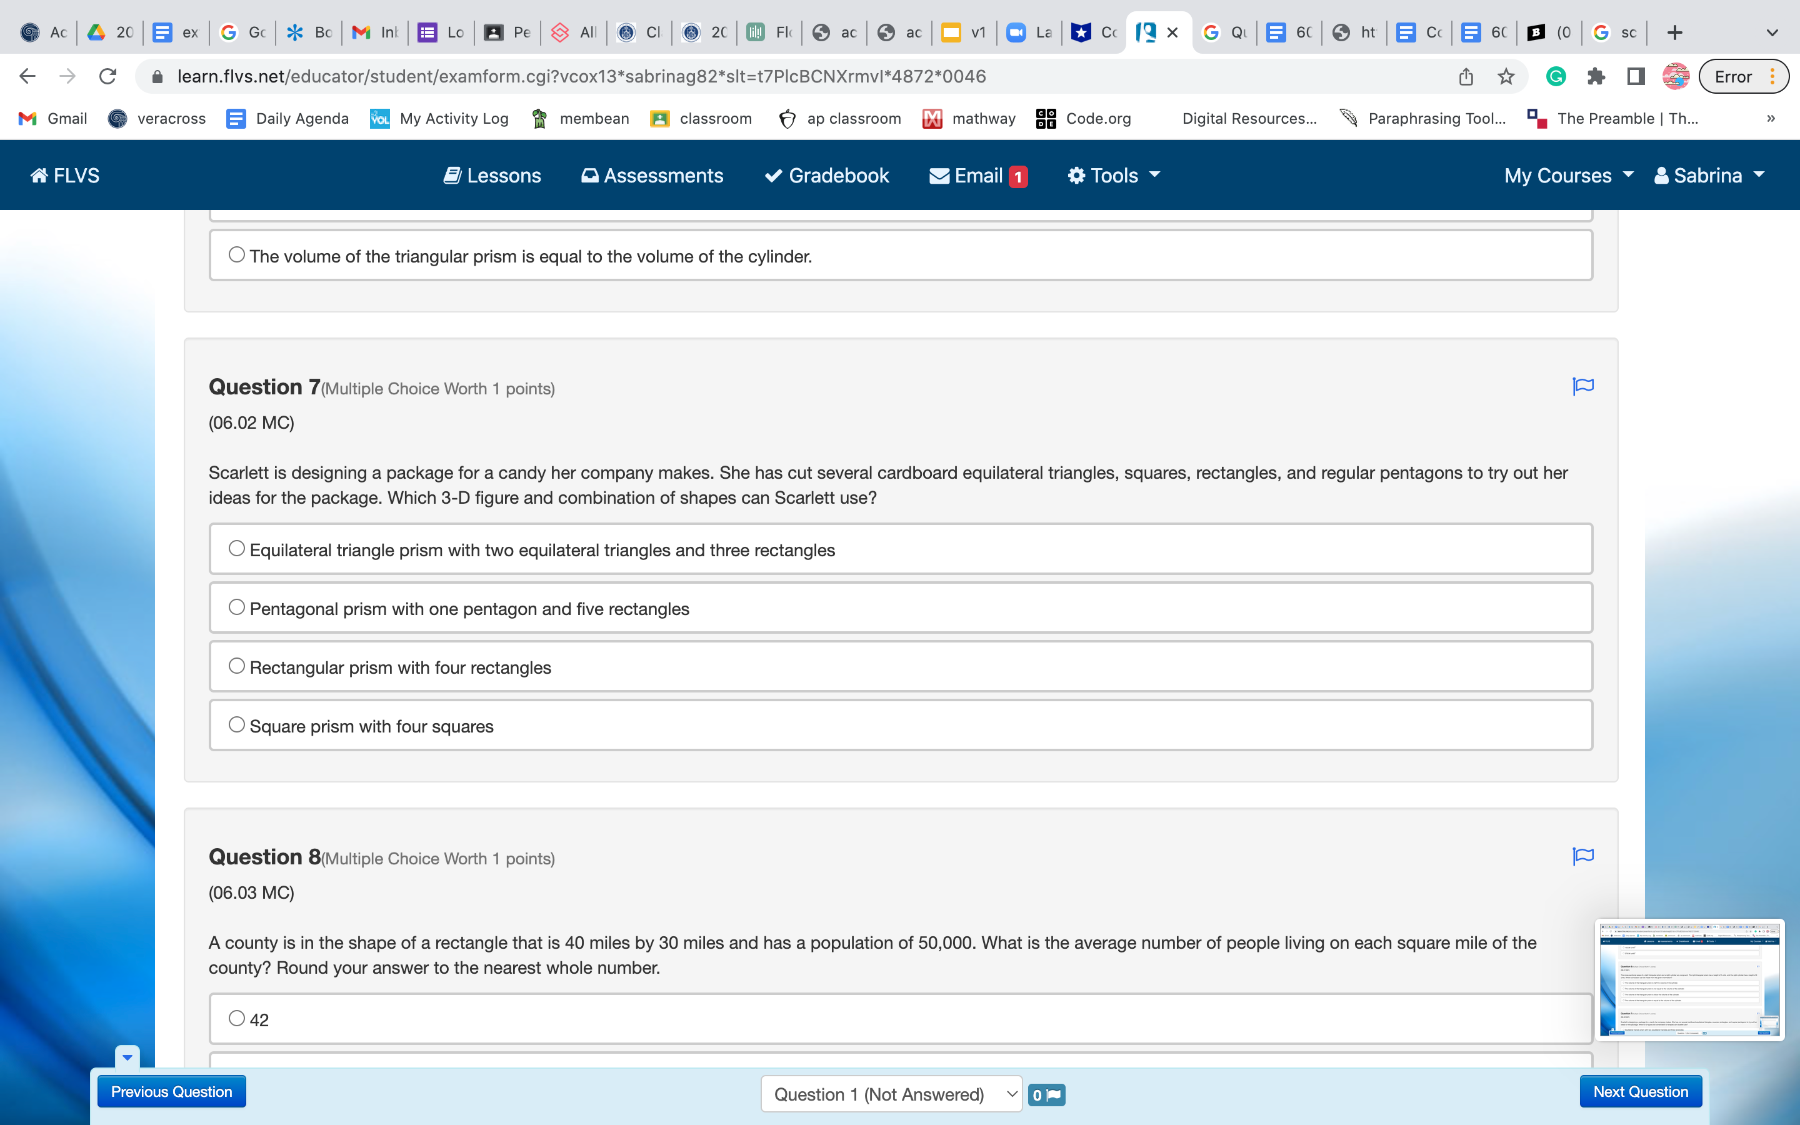Select Equilateral triangle prism answer option
The width and height of the screenshot is (1800, 1125).
[236, 549]
